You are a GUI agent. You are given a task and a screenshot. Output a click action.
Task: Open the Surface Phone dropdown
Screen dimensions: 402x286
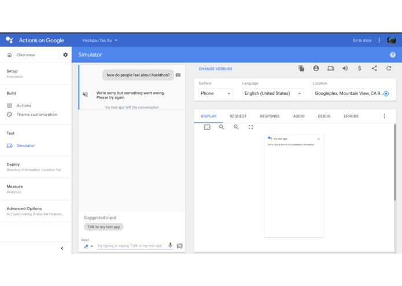click(x=216, y=93)
